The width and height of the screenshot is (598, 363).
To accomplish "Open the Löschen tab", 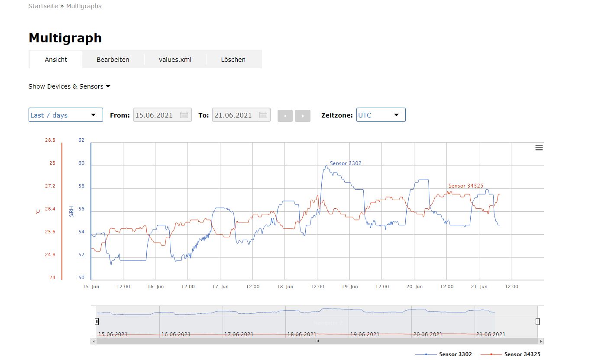I will [x=233, y=60].
